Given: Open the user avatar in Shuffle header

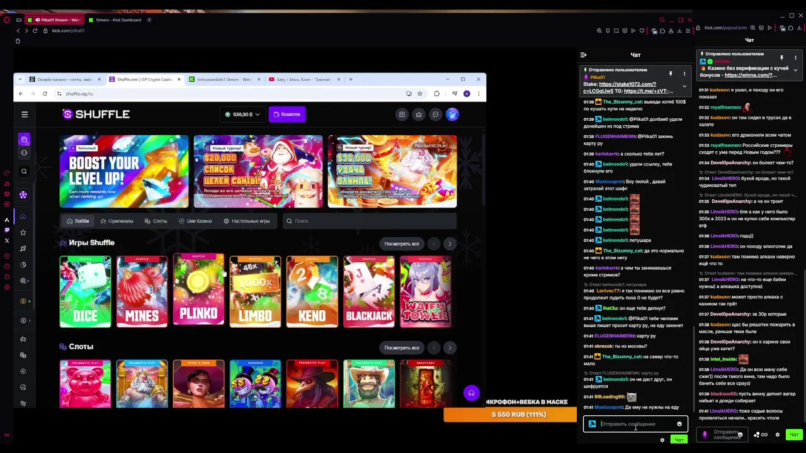Looking at the screenshot, I should [x=452, y=115].
